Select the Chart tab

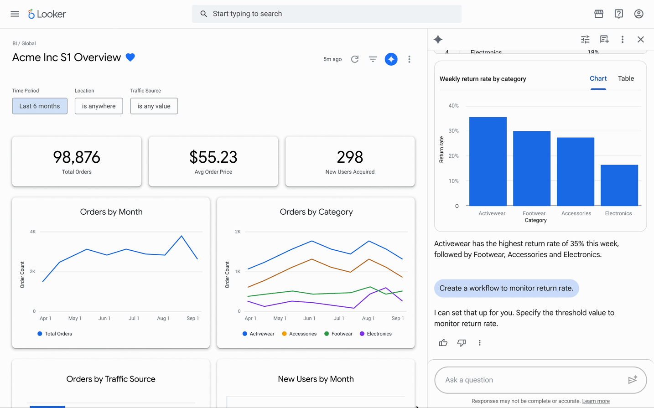point(598,78)
